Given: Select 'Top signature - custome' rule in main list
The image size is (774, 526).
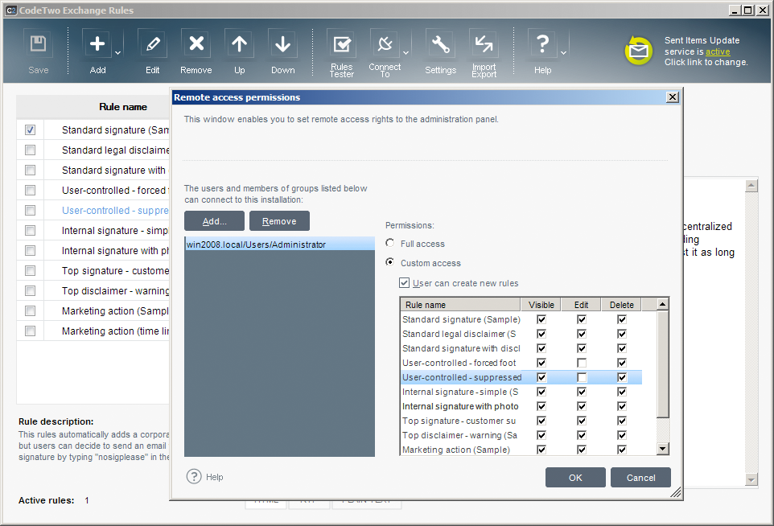Looking at the screenshot, I should (x=115, y=270).
